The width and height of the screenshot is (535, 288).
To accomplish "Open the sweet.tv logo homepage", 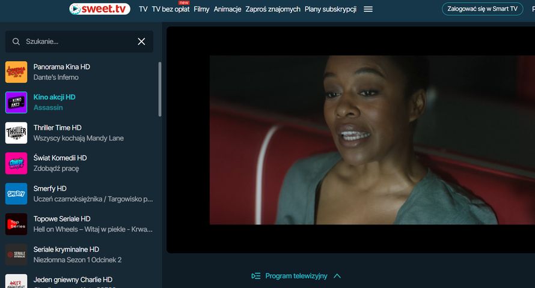I will pos(100,9).
